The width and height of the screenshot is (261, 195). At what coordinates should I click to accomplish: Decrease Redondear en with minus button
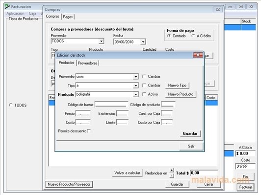pos(172,175)
